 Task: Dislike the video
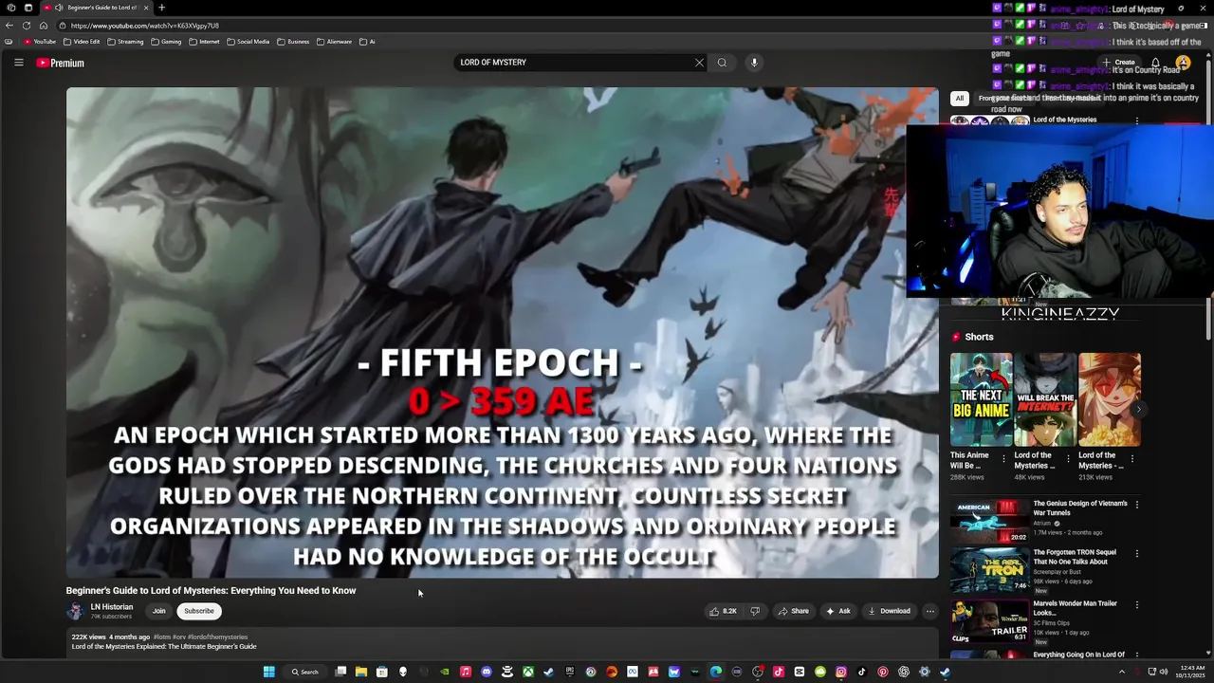(755, 611)
